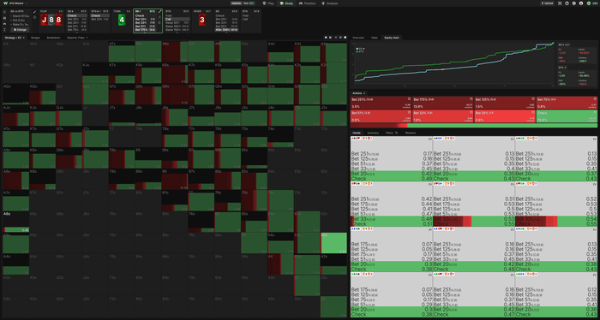
Task: Expand the Reports: Flops dropdown
Action: 77,38
